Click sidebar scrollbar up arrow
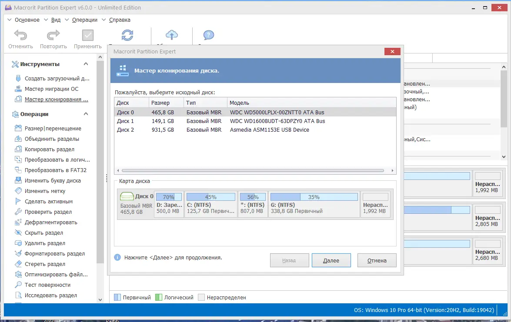The image size is (511, 322). pyautogui.click(x=100, y=57)
